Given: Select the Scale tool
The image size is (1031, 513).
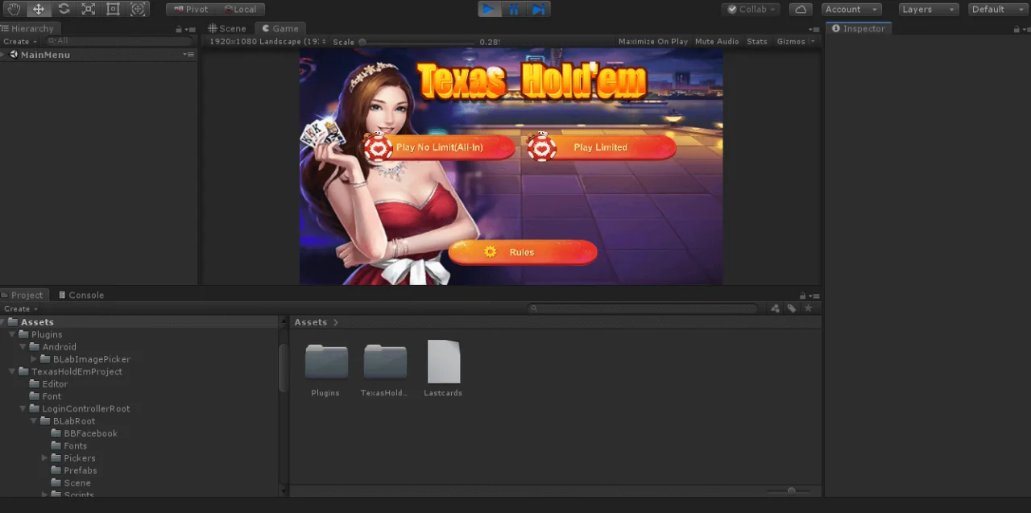Looking at the screenshot, I should coord(89,9).
